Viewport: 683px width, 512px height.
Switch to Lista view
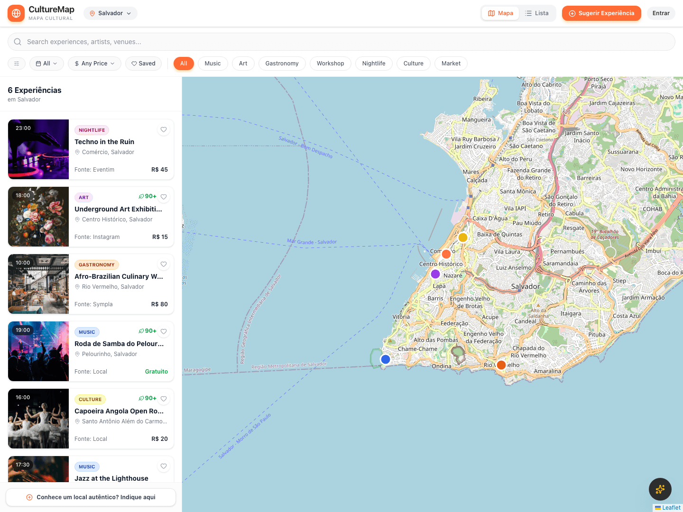click(x=537, y=13)
